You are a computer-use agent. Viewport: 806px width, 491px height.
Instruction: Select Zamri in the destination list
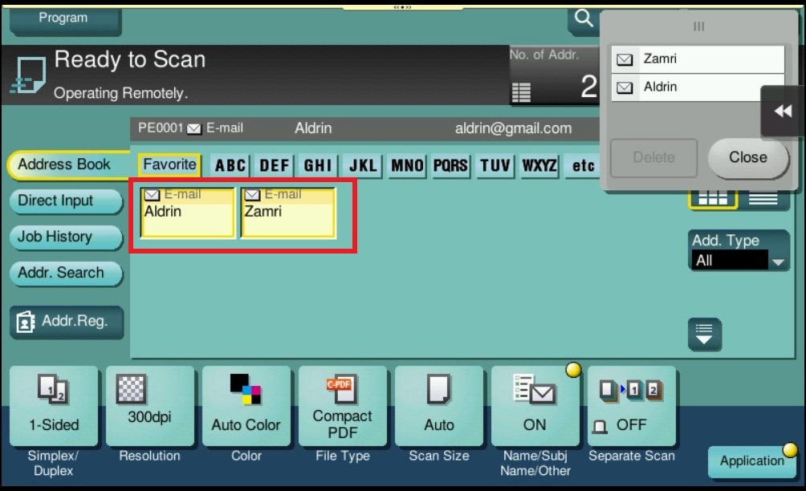pos(697,59)
